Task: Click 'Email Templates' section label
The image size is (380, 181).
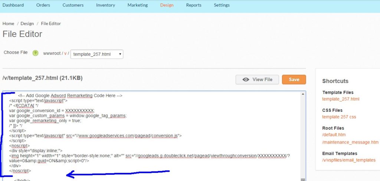Action: (340, 154)
